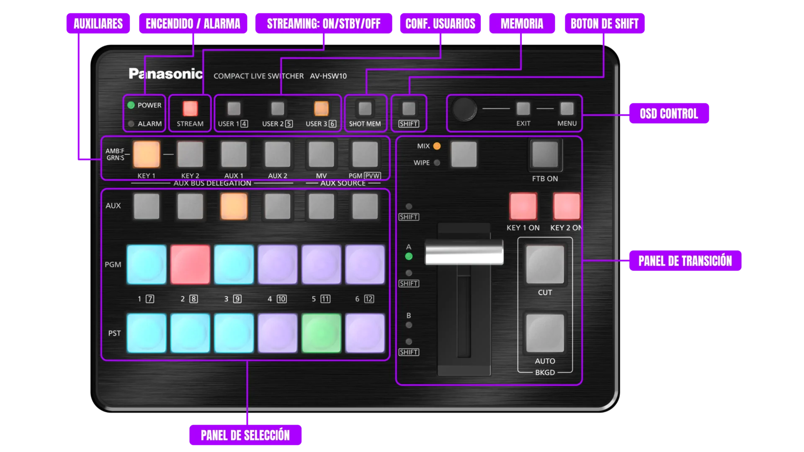Activate the KEY 2 ON button

(567, 206)
